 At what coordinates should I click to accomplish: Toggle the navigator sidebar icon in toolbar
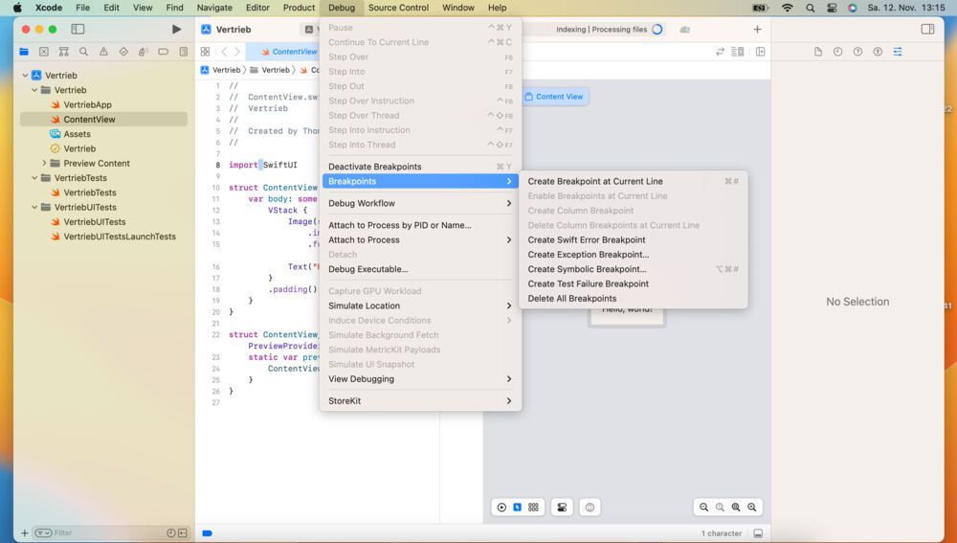click(x=78, y=30)
